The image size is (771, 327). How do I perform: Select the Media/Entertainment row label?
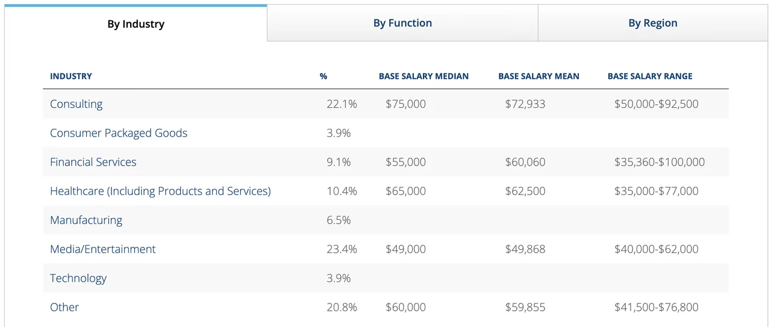pyautogui.click(x=103, y=249)
